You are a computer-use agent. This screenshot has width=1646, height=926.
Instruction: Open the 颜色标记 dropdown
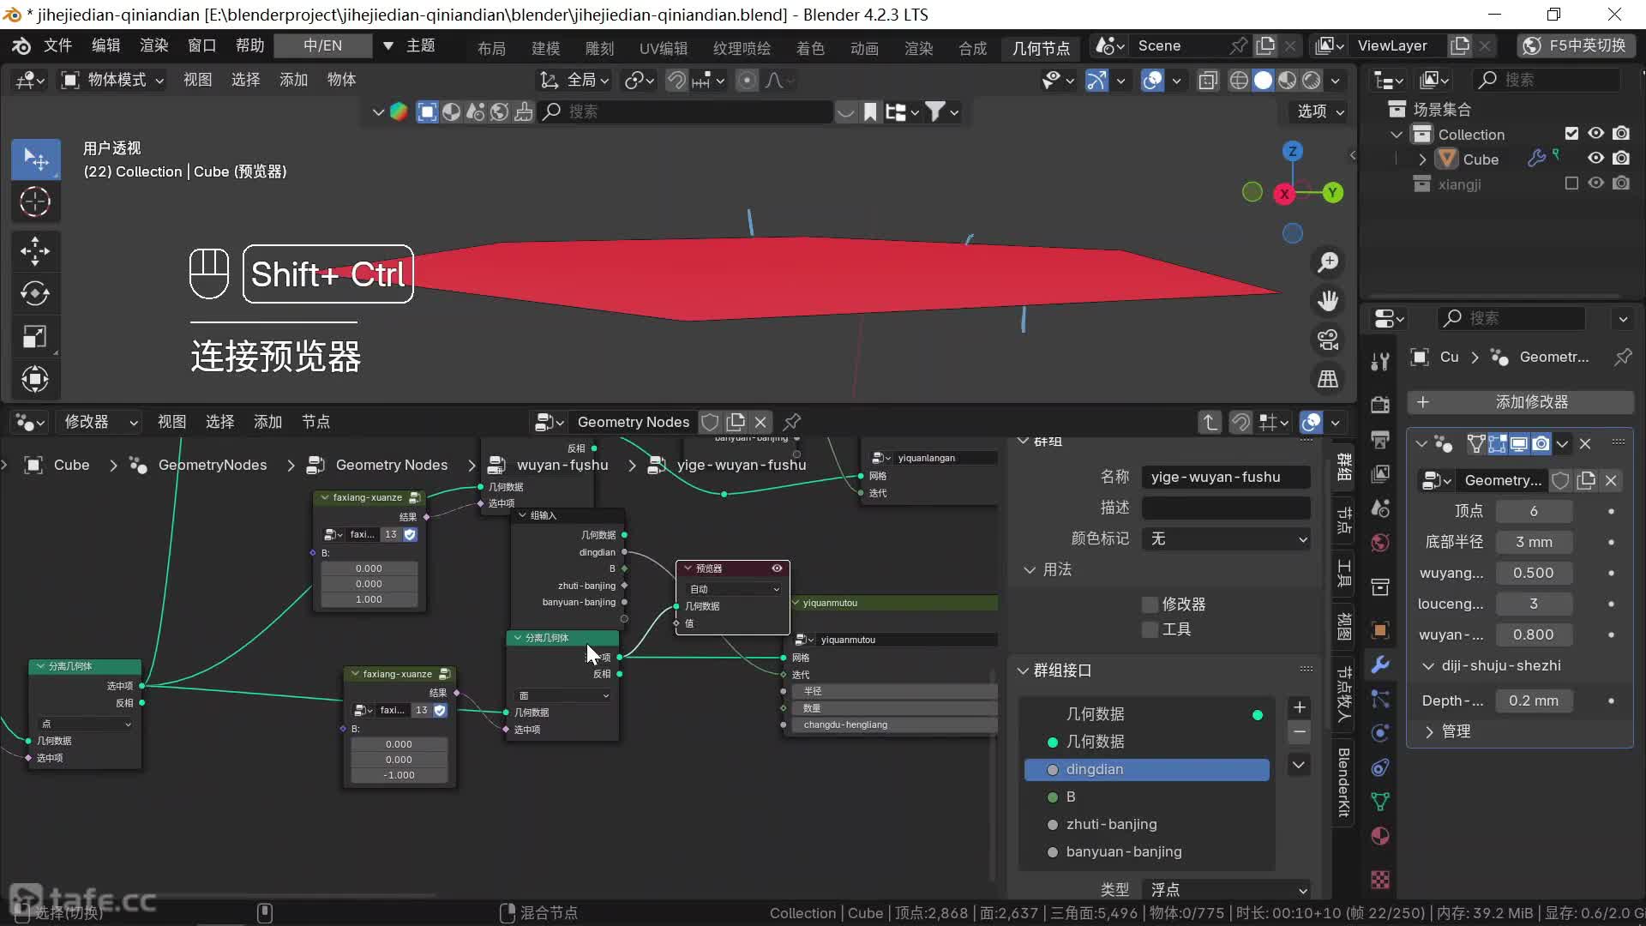pos(1226,538)
